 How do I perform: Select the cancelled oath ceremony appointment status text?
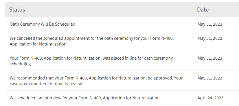click(92, 41)
